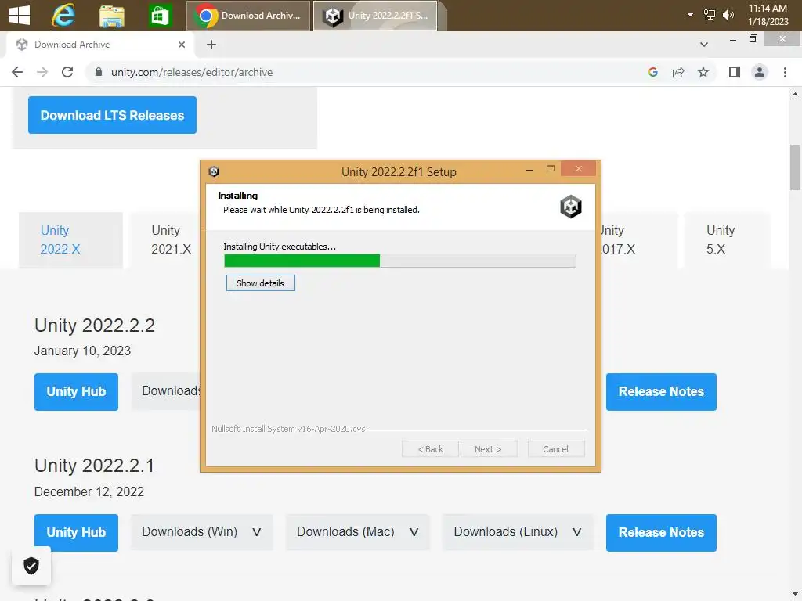The height and width of the screenshot is (601, 802).
Task: Select the Unity 5.X version tab
Action: coord(727,239)
